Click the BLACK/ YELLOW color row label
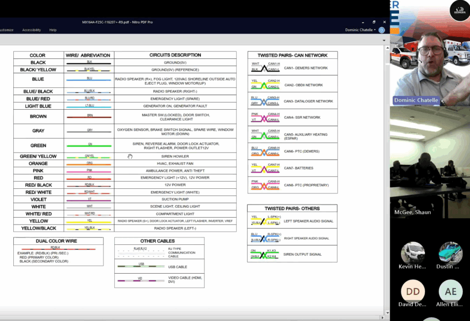This screenshot has height=321, width=470. coord(38,70)
